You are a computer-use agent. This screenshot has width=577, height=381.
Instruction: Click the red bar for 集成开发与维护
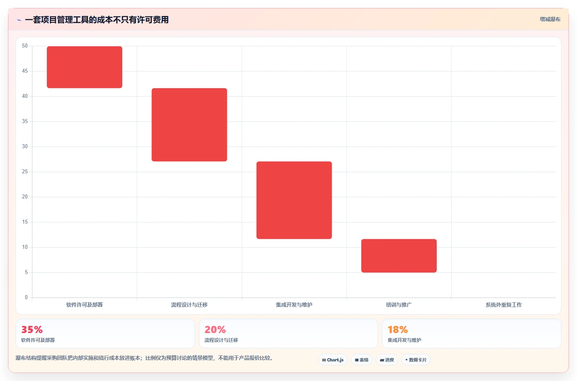(294, 200)
